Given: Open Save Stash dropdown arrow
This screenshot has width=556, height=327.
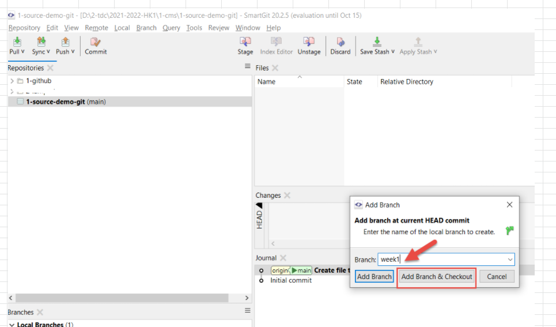Looking at the screenshot, I should 393,51.
